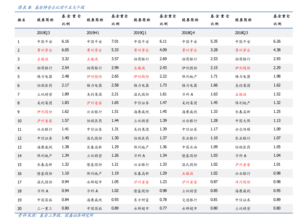Click the 0.87 value in row 17
This screenshot has width=308, height=223.
pyautogui.click(x=214, y=182)
